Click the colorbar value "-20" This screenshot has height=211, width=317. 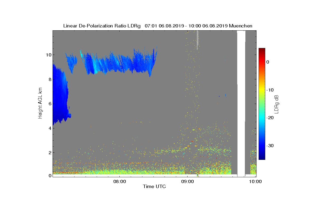point(270,118)
